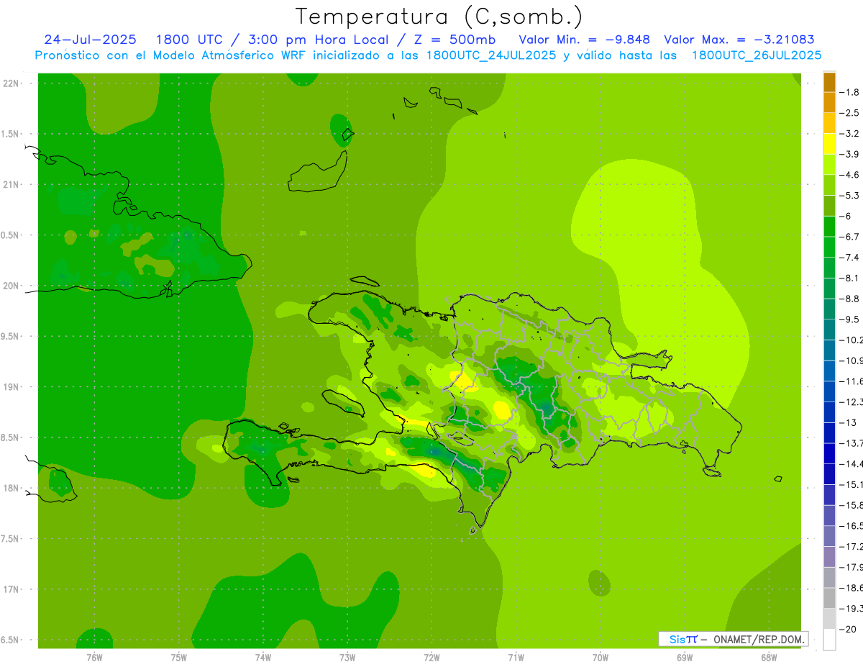Screen dimensions: 863x667
Task: Select the 'Valor Max. = -3.21083' readout
Action: point(739,40)
